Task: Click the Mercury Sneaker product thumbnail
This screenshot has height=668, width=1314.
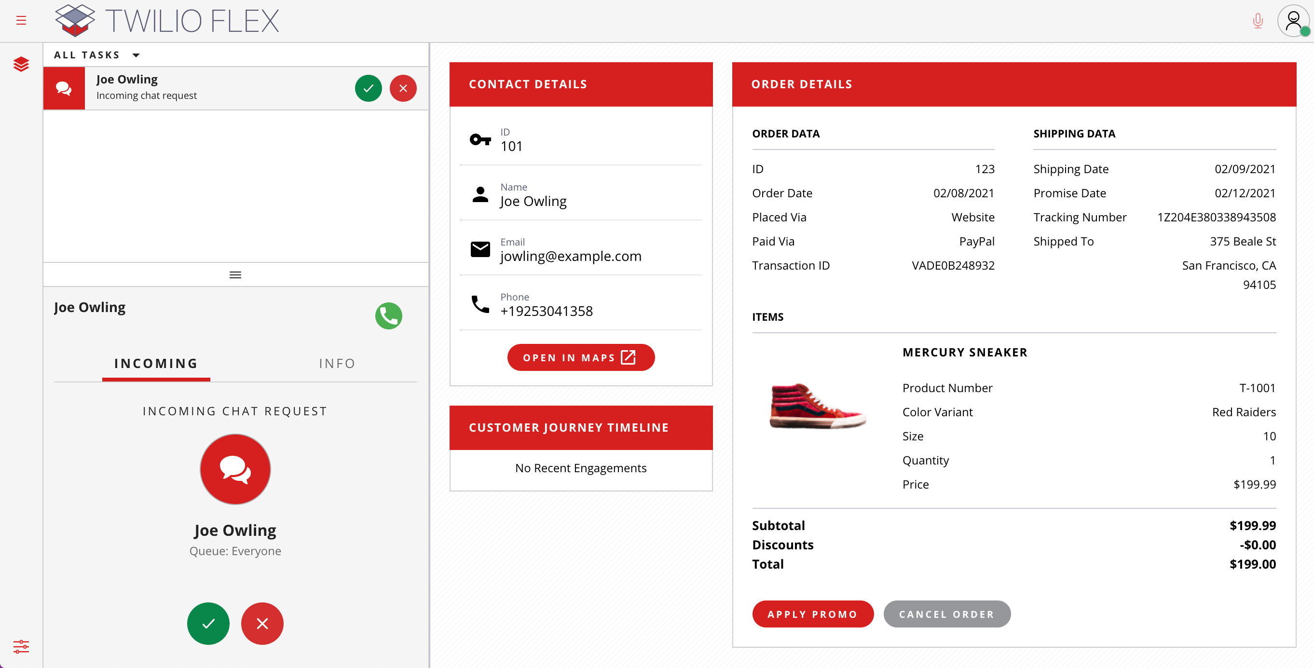Action: click(x=818, y=407)
